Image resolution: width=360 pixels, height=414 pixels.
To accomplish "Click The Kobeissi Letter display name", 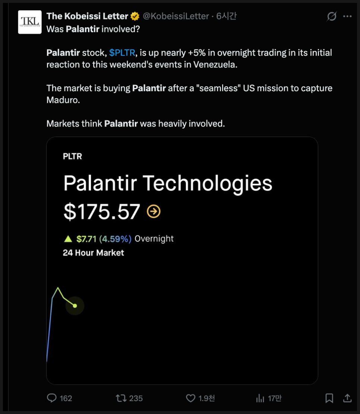I will click(87, 16).
